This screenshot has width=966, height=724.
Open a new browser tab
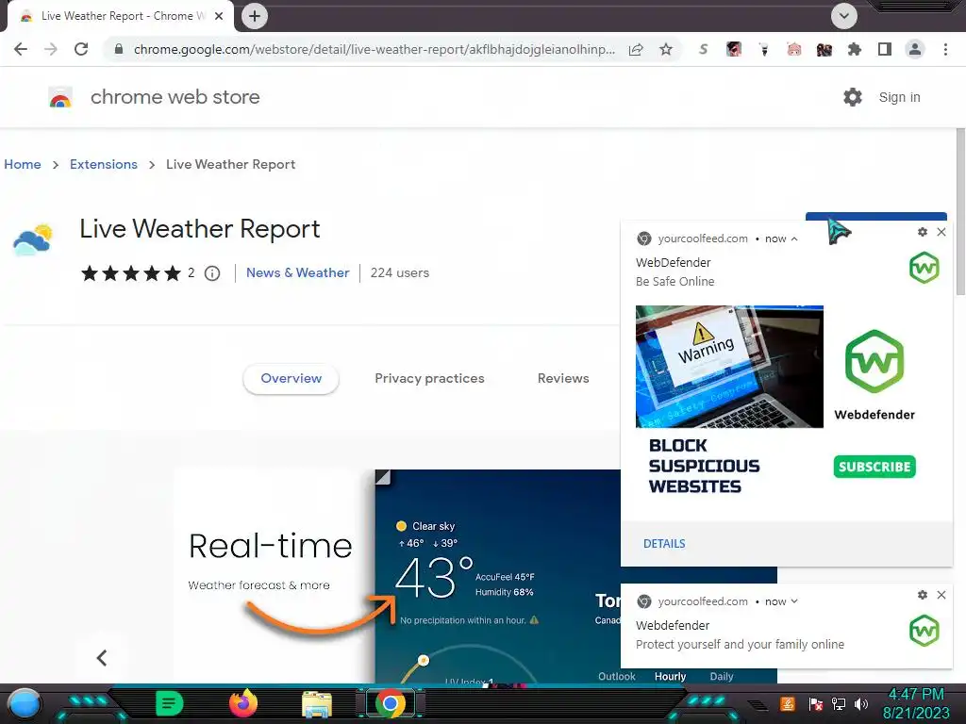255,16
